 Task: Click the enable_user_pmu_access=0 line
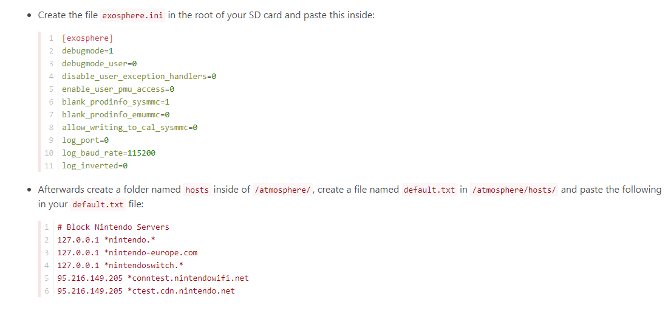(118, 89)
